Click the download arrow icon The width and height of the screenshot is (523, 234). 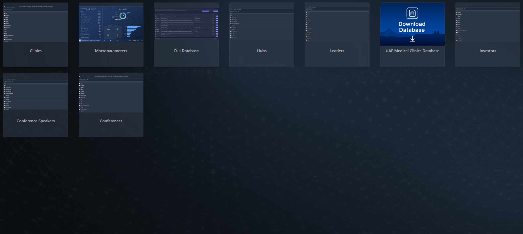pos(412,39)
